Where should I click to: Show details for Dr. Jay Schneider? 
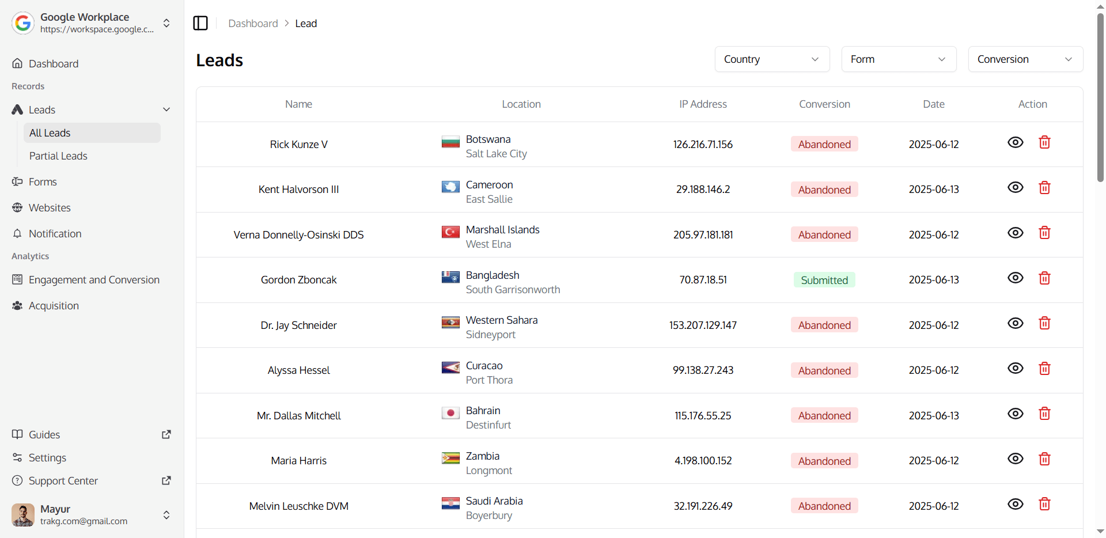[x=1015, y=323]
